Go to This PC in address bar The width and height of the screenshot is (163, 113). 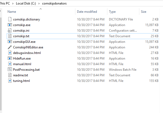point(5,3)
